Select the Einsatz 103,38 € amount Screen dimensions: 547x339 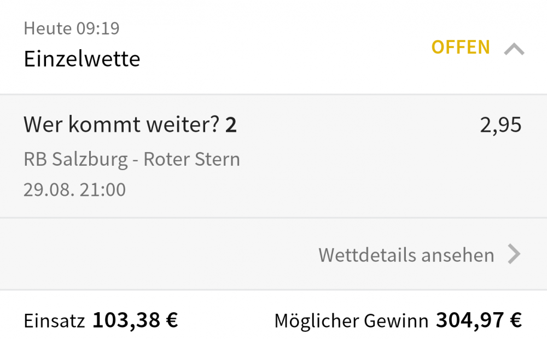pos(135,320)
